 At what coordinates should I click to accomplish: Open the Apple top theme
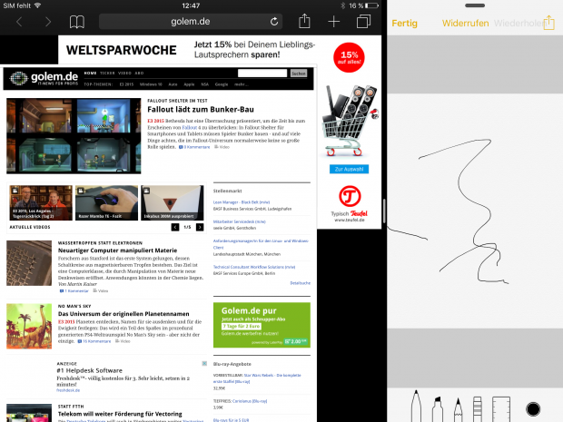click(189, 84)
